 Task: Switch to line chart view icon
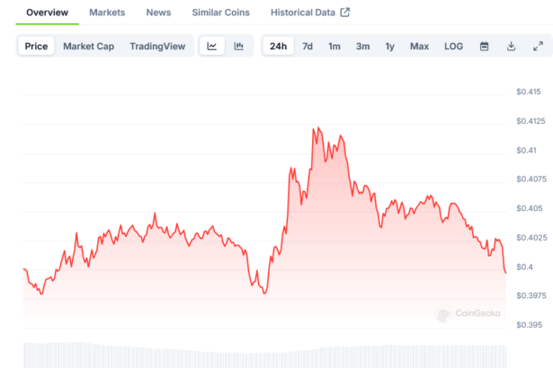(x=211, y=46)
